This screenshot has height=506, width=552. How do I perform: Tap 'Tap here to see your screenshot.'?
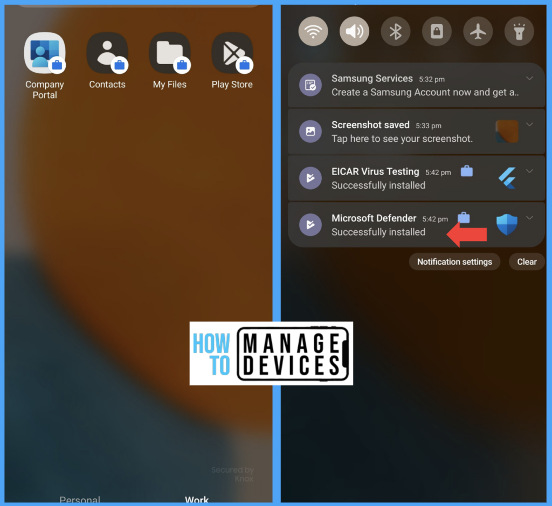click(402, 138)
